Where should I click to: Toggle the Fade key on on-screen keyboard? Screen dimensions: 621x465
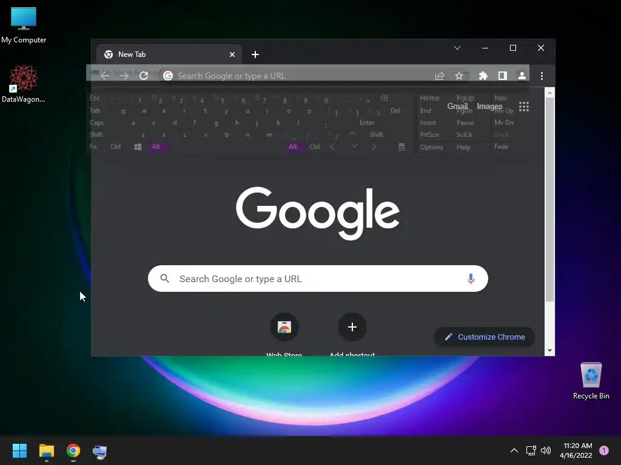pos(502,147)
